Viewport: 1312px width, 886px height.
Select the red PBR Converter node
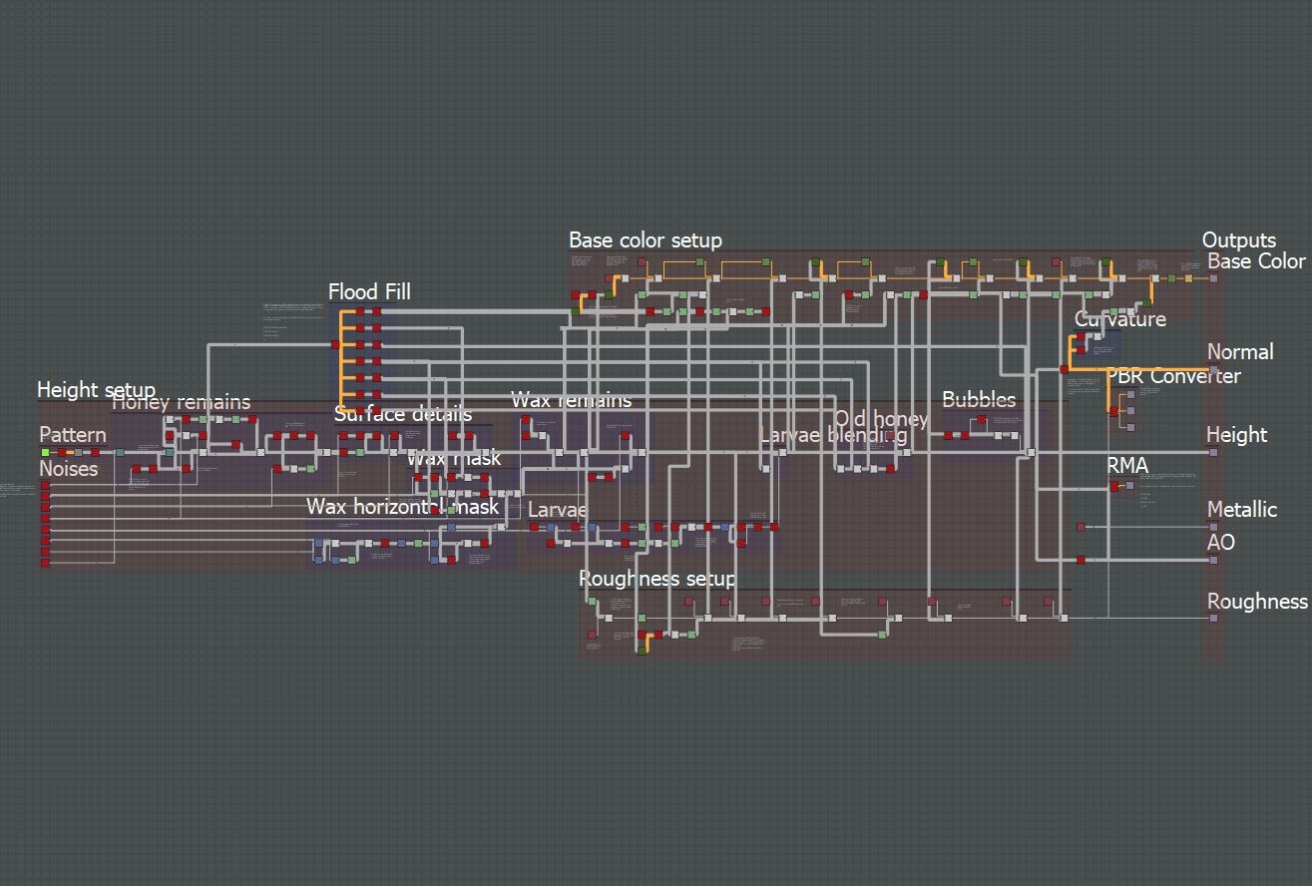tap(1114, 411)
